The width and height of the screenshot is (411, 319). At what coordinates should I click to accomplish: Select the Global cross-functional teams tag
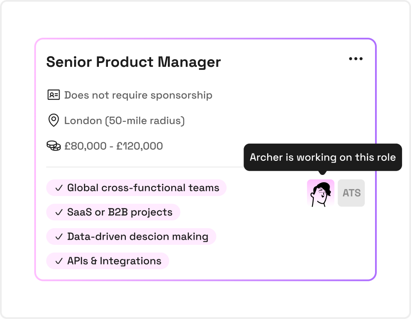coord(136,188)
